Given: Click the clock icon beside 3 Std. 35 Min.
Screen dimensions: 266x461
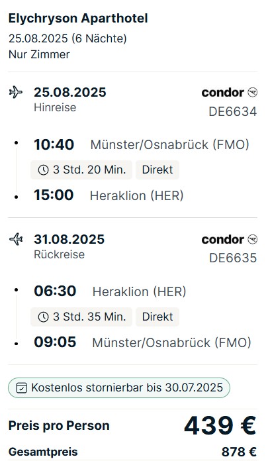Looking at the screenshot, I should click(x=43, y=317).
